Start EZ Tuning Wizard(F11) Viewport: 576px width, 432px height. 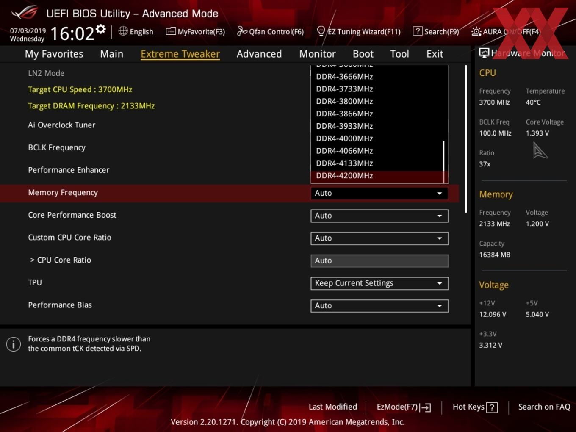[x=359, y=31]
